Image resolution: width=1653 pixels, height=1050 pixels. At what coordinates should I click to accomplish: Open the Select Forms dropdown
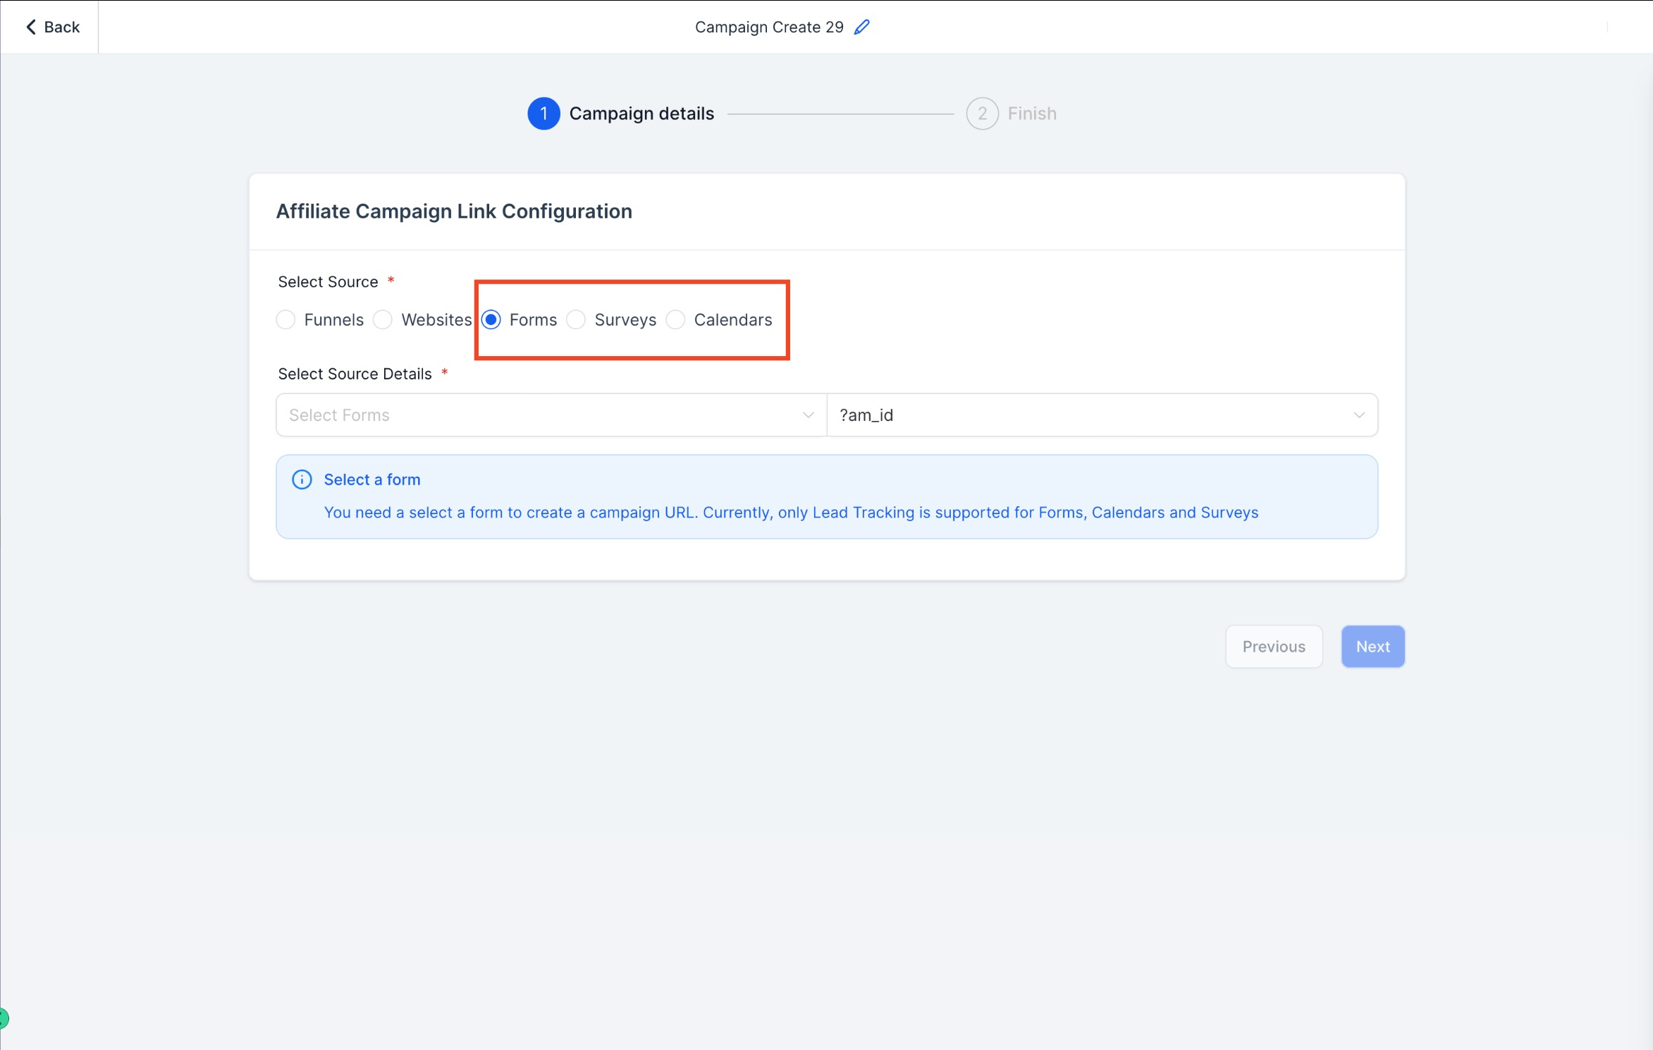[x=551, y=415]
